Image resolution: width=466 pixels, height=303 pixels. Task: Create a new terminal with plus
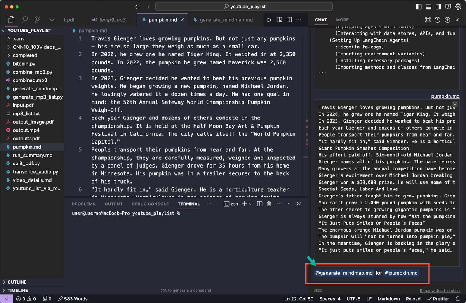[245, 204]
